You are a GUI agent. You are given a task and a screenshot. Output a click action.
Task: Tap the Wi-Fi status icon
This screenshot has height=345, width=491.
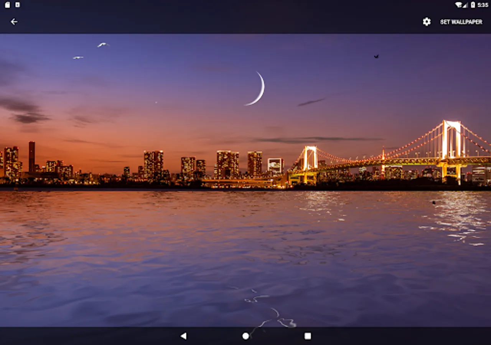click(x=458, y=5)
